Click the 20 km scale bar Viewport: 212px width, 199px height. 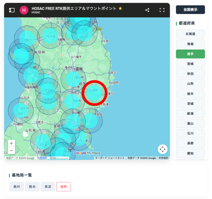click(59, 158)
